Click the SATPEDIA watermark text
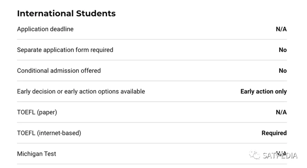Viewport: 307px width, 168px height. tap(280, 156)
